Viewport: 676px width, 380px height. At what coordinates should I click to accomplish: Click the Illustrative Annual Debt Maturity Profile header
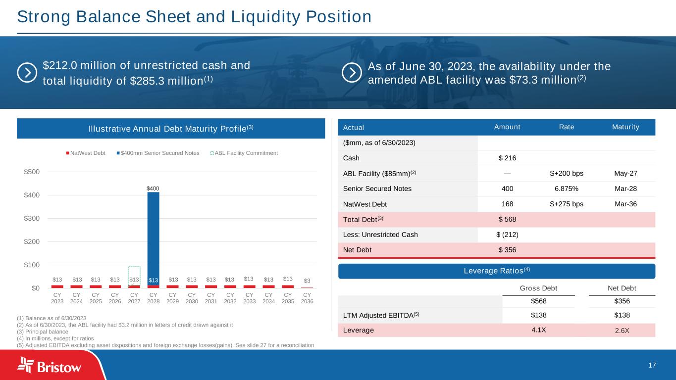point(171,129)
